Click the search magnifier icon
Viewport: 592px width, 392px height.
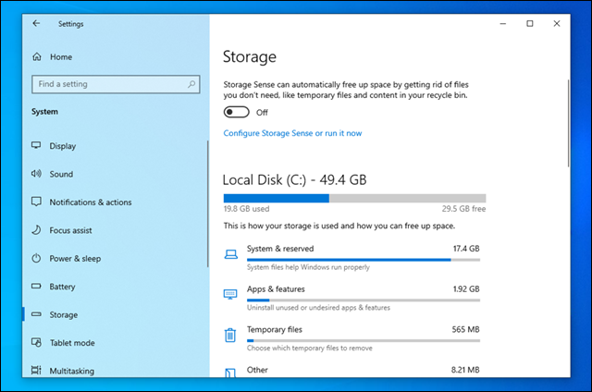pos(191,84)
